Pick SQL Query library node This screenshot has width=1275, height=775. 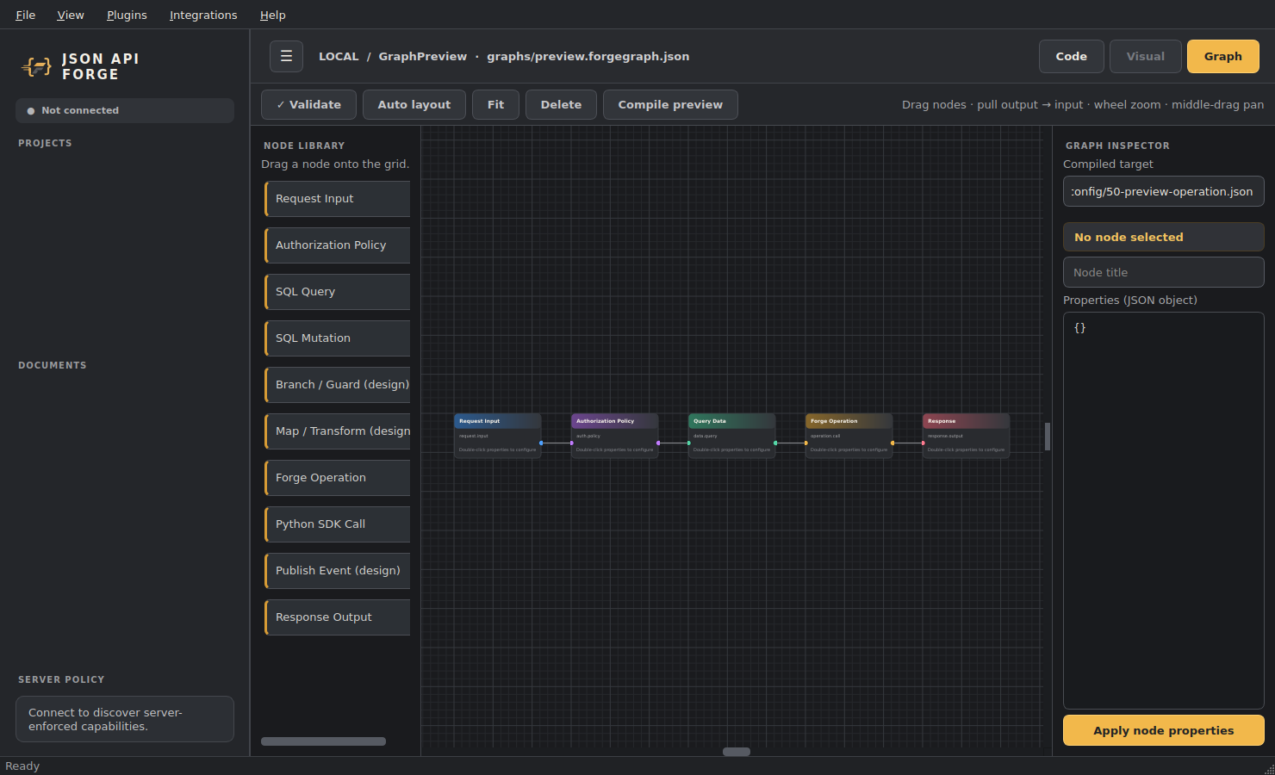(x=337, y=292)
